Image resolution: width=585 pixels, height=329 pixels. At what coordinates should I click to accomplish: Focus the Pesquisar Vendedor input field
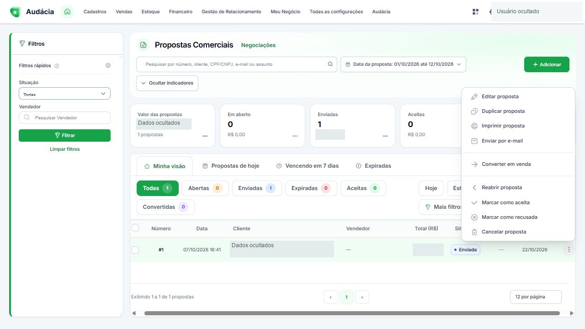[x=64, y=118]
